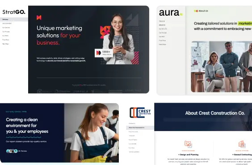This screenshot has height=165, width=252.
Task: Open Next Steps in the aura sidebar
Action: point(163,45)
